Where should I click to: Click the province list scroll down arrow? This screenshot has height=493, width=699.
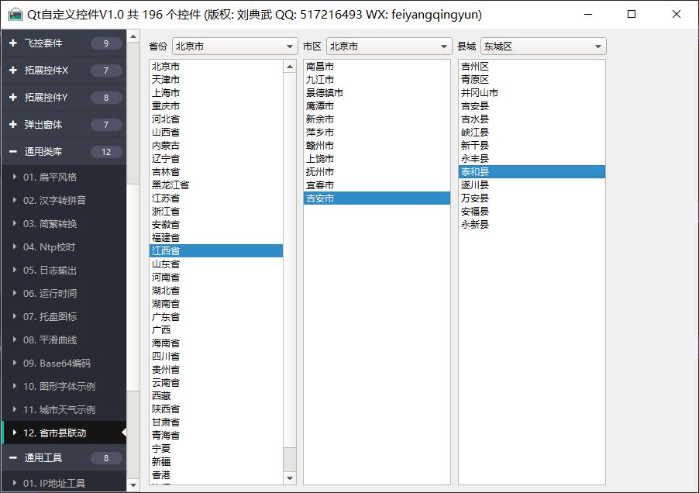tap(290, 478)
